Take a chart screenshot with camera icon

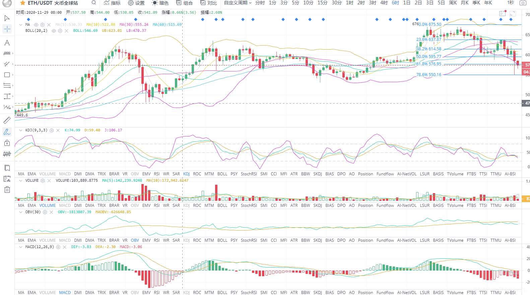pos(523,3)
